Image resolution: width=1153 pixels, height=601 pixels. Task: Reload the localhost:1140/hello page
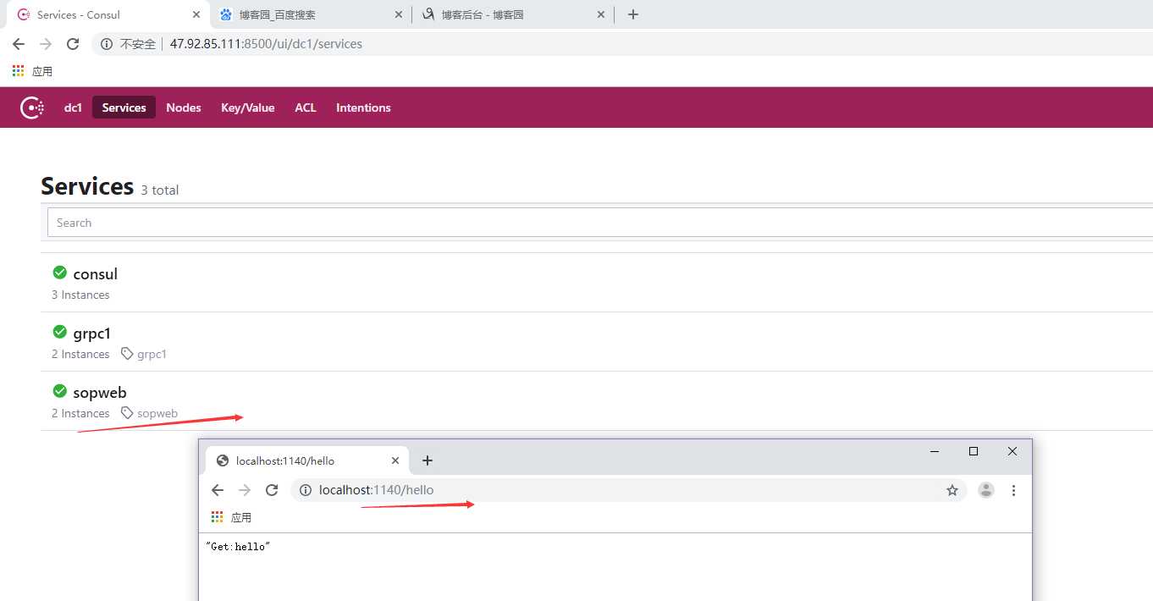coord(272,490)
